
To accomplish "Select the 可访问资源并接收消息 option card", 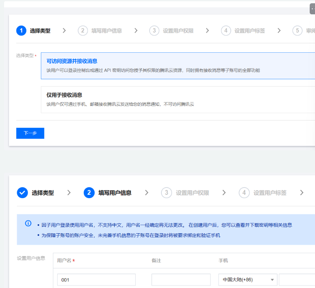I will pos(178,65).
